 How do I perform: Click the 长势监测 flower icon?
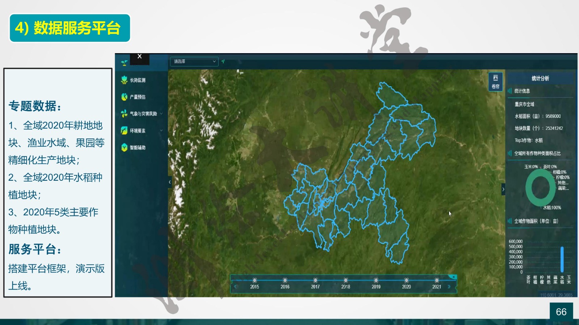click(x=124, y=80)
